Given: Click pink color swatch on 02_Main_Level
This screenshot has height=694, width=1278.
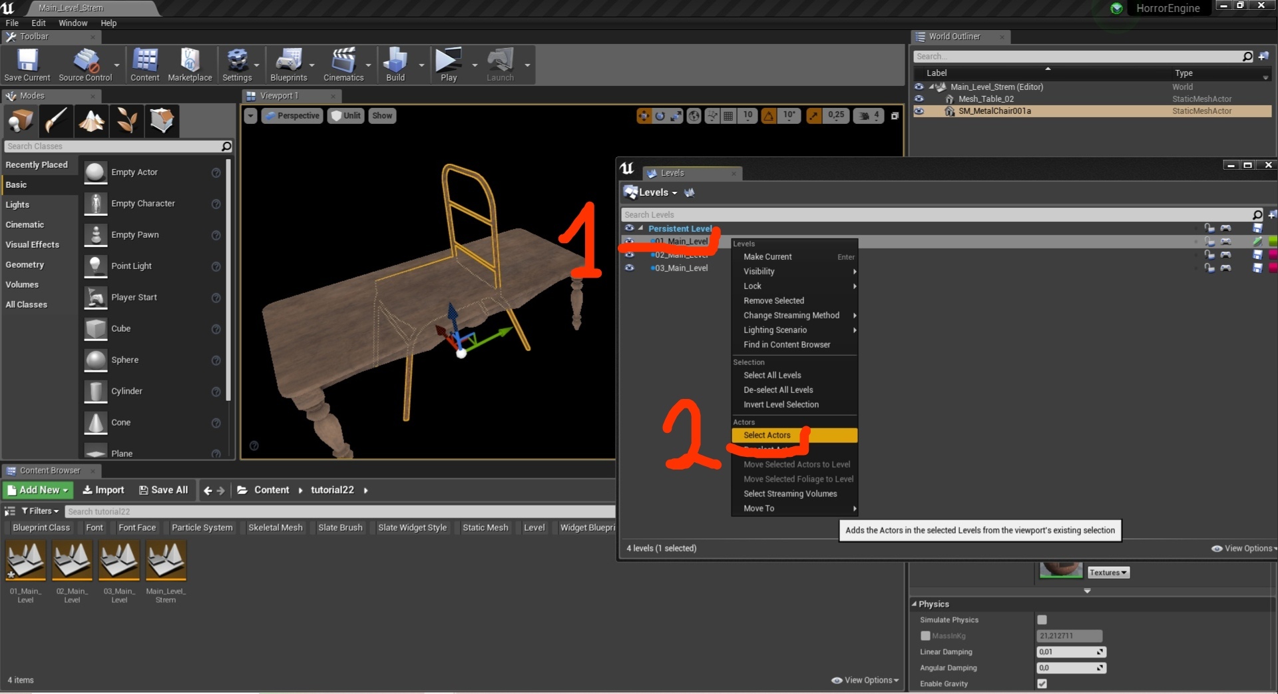Looking at the screenshot, I should (1273, 254).
